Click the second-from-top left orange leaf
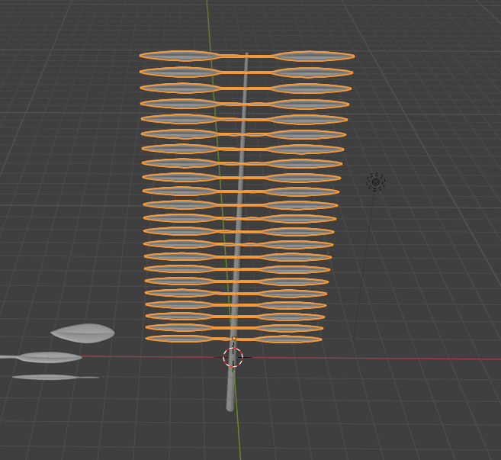 tap(180, 72)
